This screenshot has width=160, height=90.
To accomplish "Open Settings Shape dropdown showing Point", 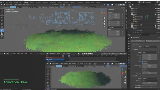I will pyautogui.click(x=150, y=52).
